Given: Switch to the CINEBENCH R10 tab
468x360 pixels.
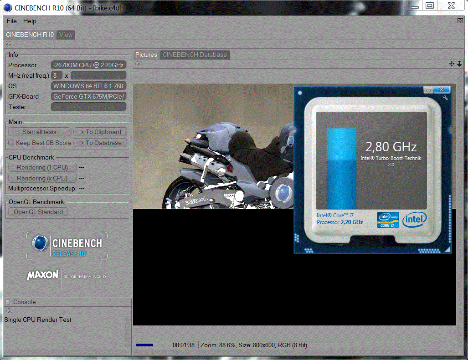Looking at the screenshot, I should [30, 35].
